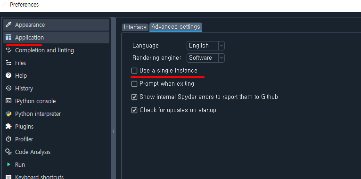Enable Prompt when exiting checkbox
This screenshot has width=361, height=179.
point(134,84)
